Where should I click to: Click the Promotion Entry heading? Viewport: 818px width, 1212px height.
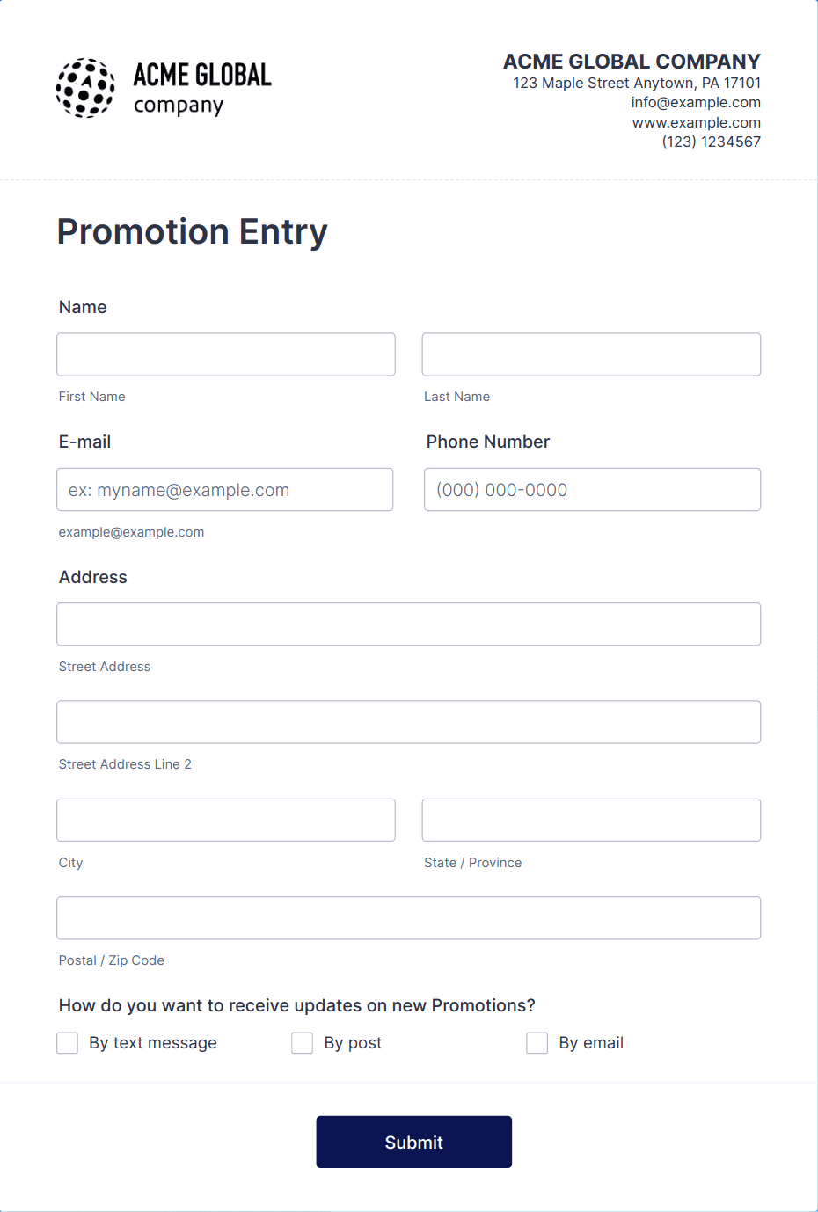pos(193,232)
